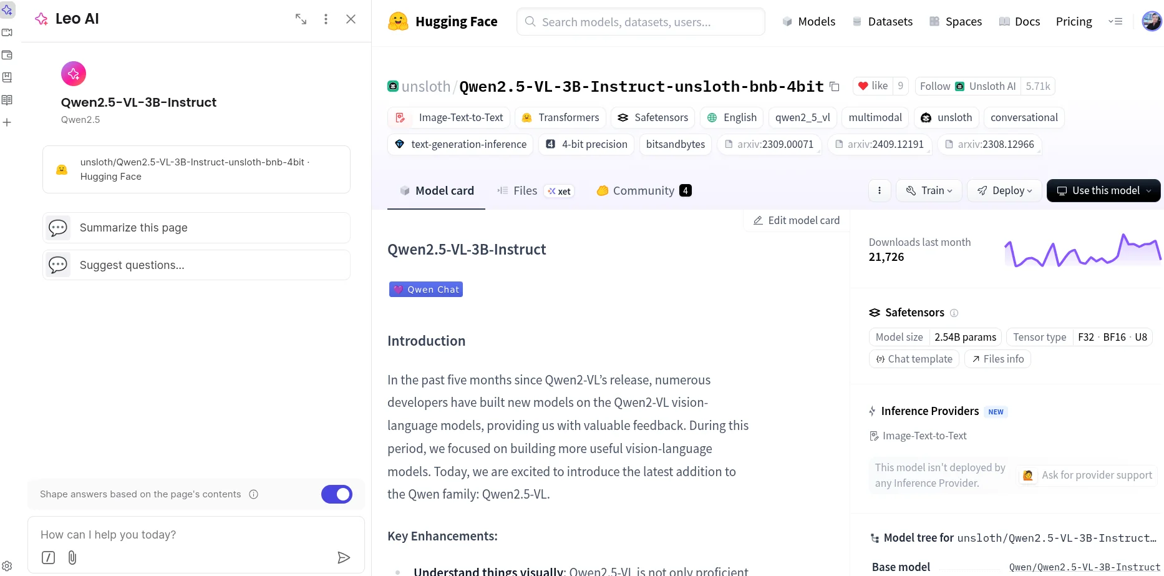Add a new sidebar item
This screenshot has height=576, width=1164.
7,122
